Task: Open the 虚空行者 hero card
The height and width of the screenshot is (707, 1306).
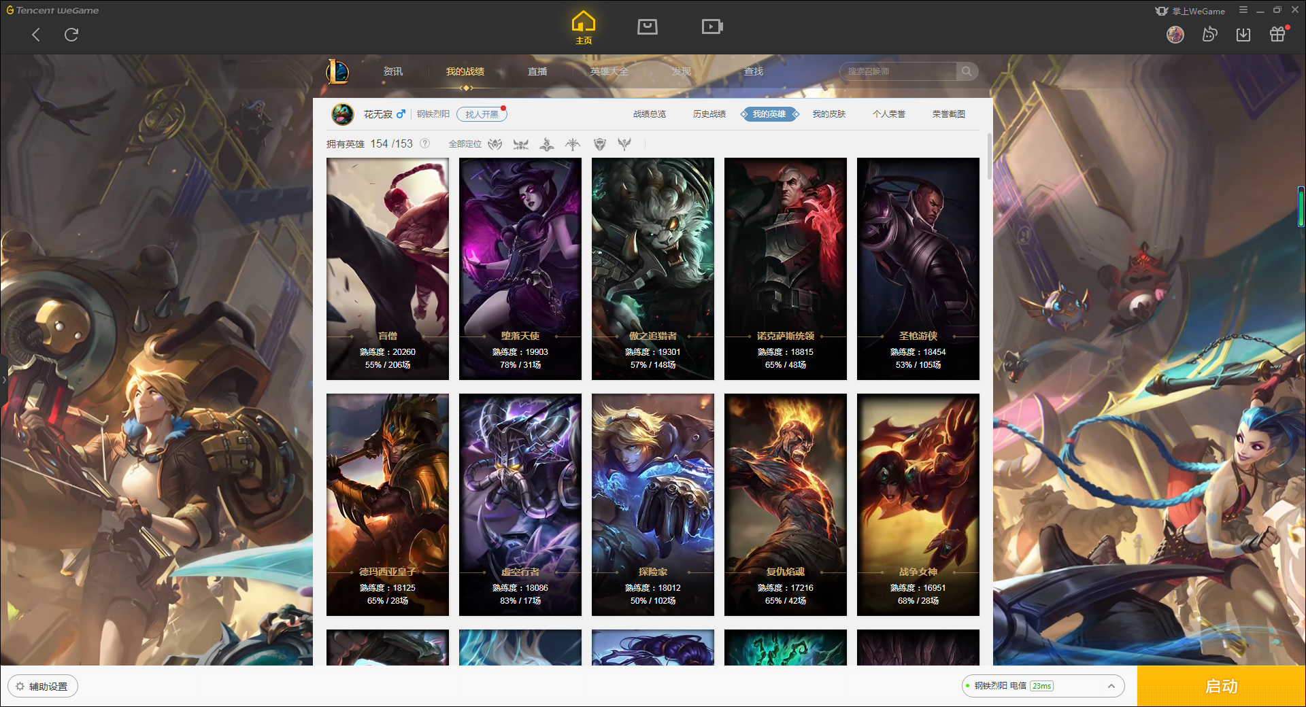Action: [520, 504]
